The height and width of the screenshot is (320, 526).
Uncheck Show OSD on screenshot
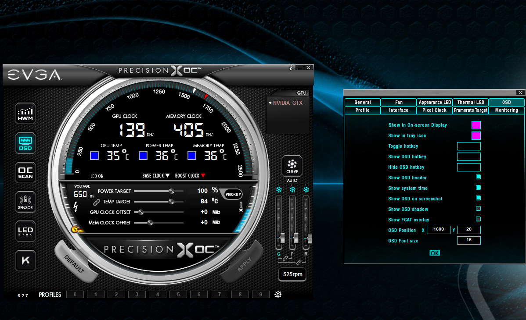pos(479,198)
